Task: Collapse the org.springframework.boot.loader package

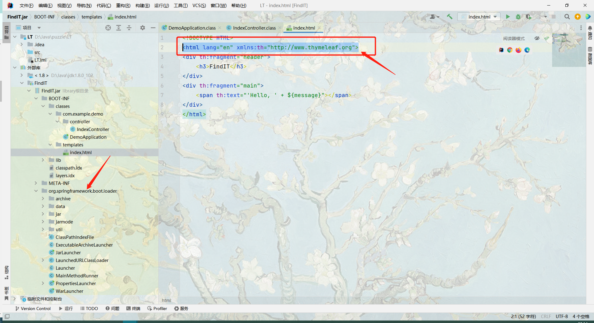Action: click(x=36, y=191)
